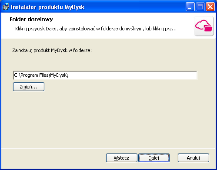The height and width of the screenshot is (170, 217).
Task: Go back with the Wstecz button
Action: point(121,158)
